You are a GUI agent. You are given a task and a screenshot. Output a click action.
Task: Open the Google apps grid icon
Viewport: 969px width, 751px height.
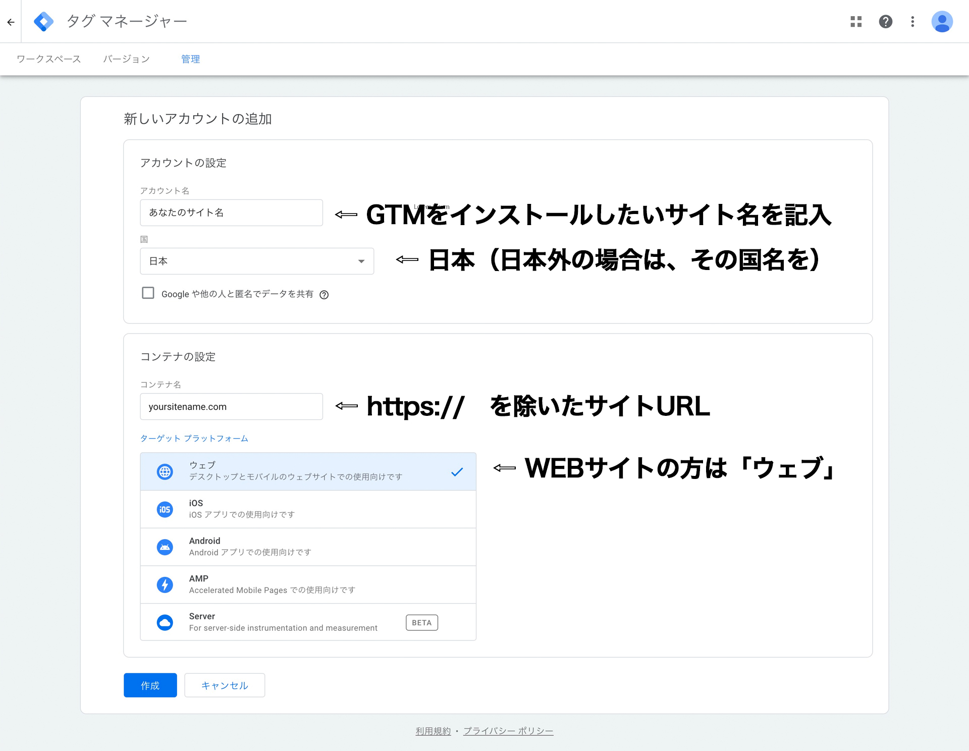pos(856,22)
